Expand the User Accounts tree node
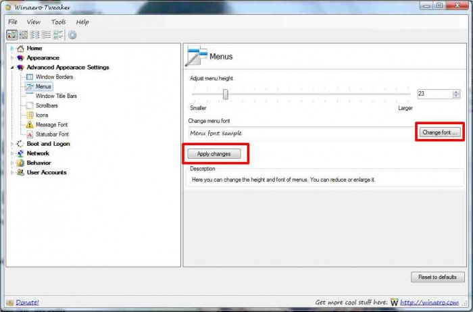 pos(12,173)
